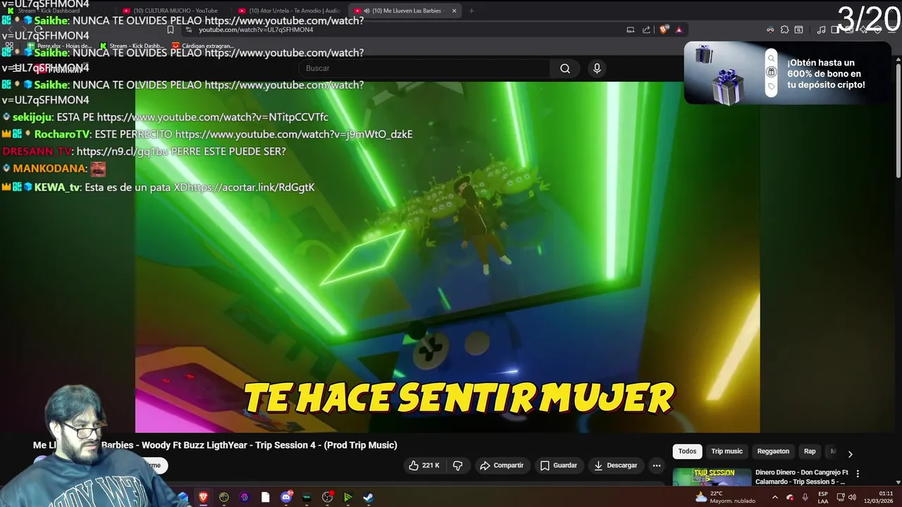902x507 pixels.
Task: Click the extensions puzzle icon in toolbar
Action: click(x=784, y=30)
